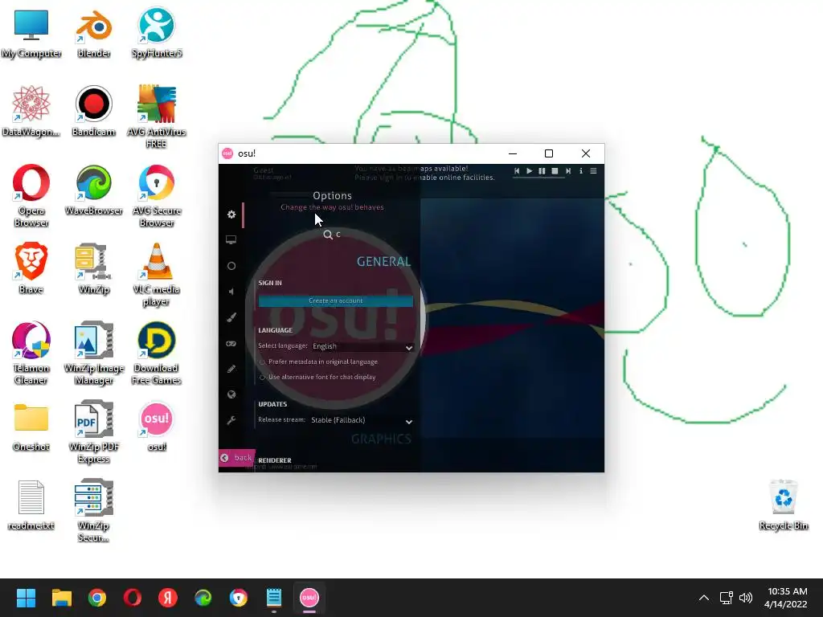
Task: Launch Yandex browser from the taskbar
Action: (x=168, y=598)
